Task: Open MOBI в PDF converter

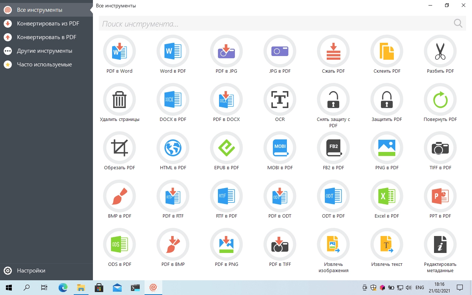Action: [x=280, y=148]
